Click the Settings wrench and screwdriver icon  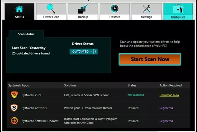tap(146, 9)
